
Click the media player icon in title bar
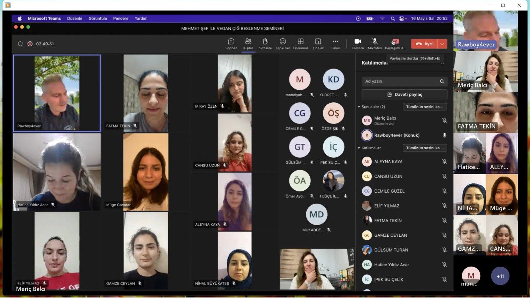(8, 5)
